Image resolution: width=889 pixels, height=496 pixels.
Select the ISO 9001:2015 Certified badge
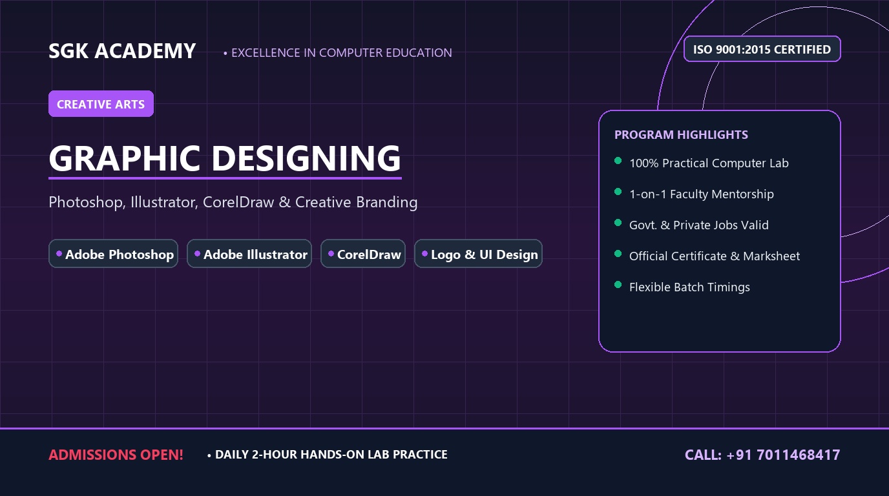(762, 49)
